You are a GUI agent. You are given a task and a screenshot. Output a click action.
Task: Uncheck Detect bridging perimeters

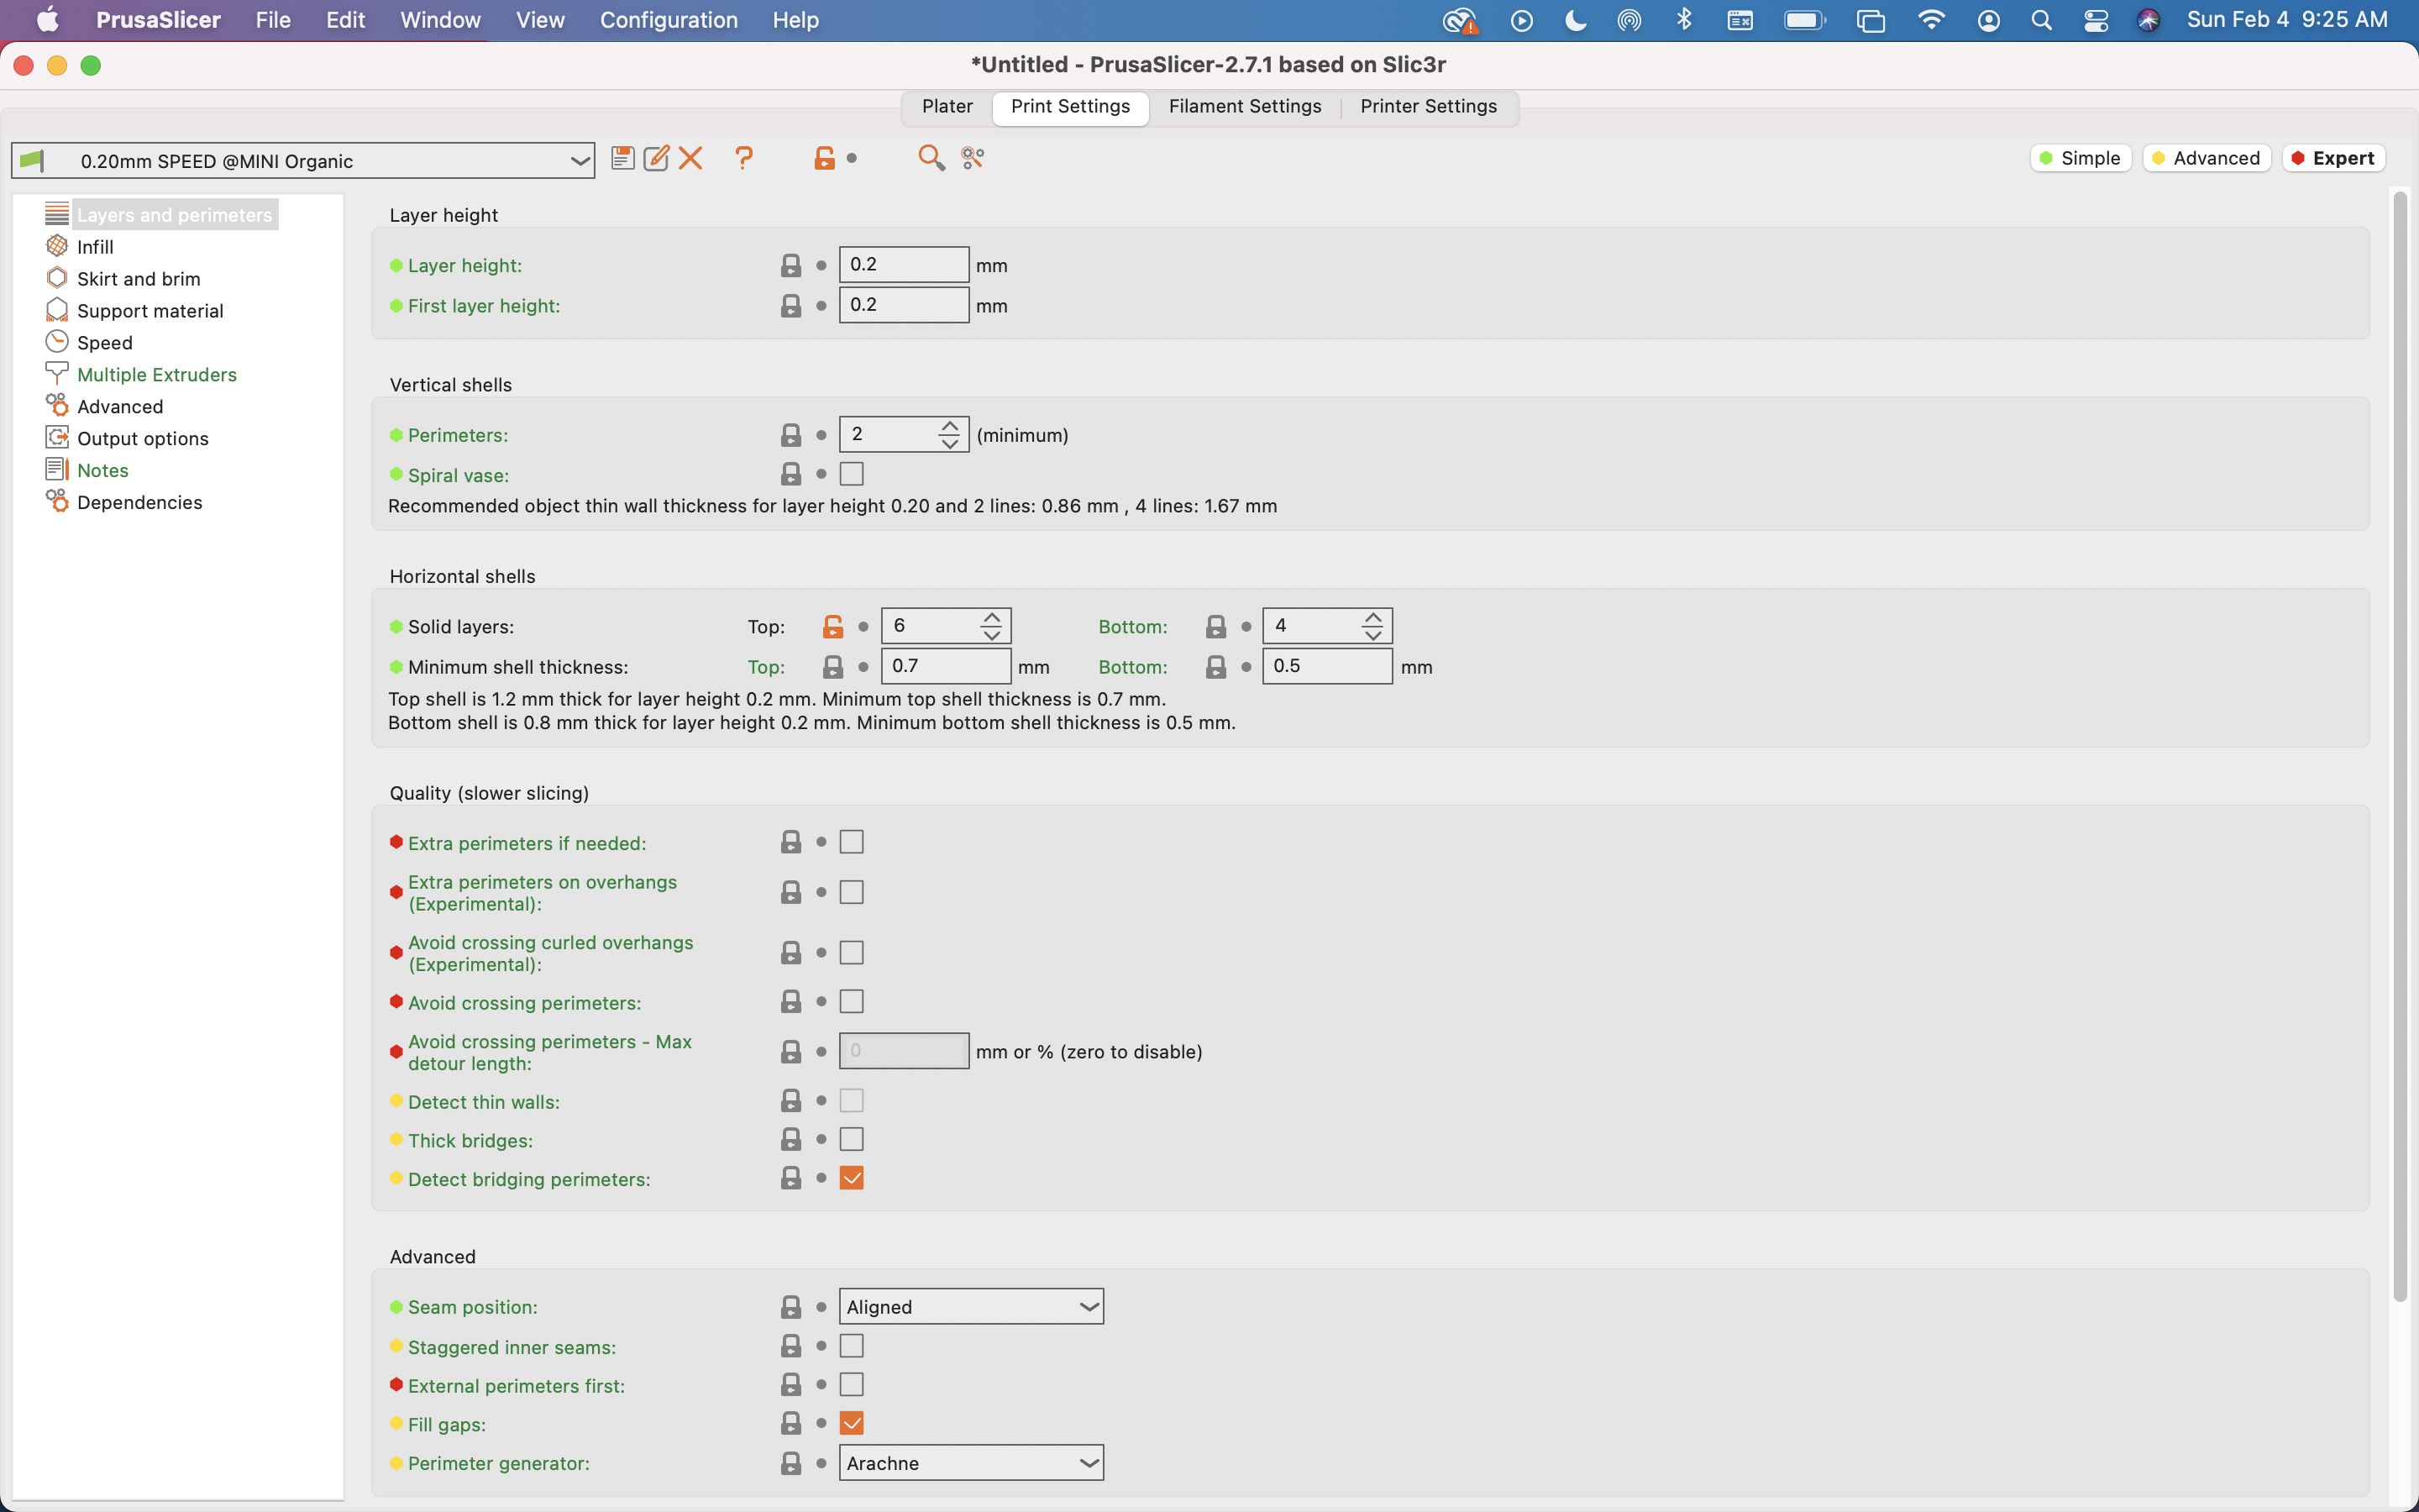[x=852, y=1178]
